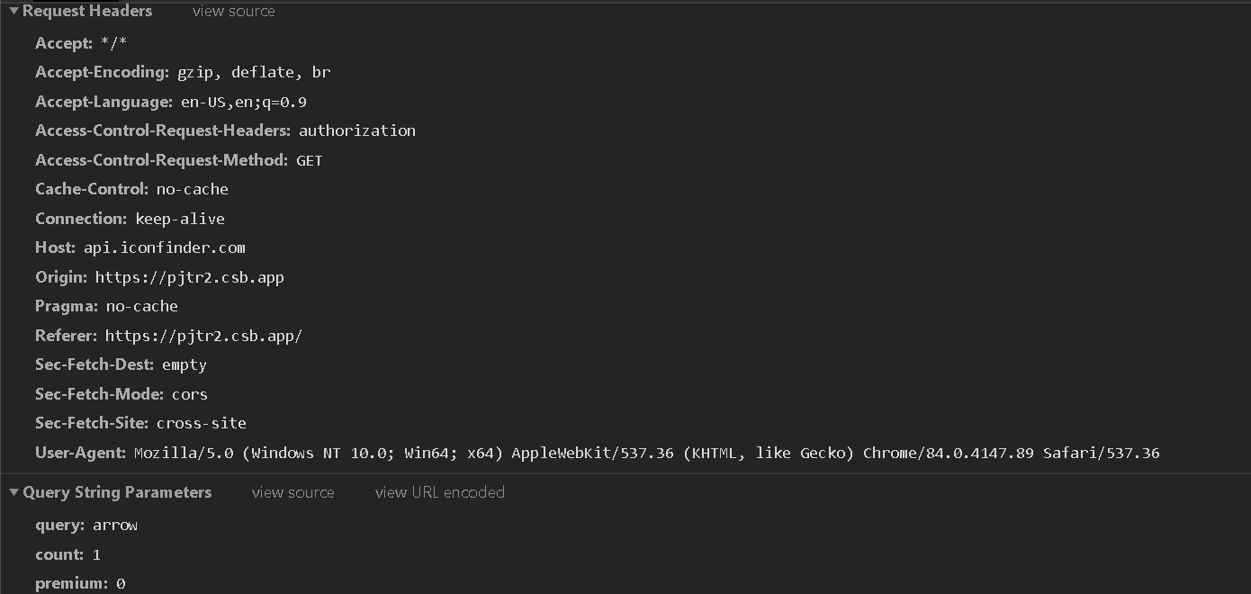Select the User-Agent header string
This screenshot has height=594, width=1251.
(647, 453)
